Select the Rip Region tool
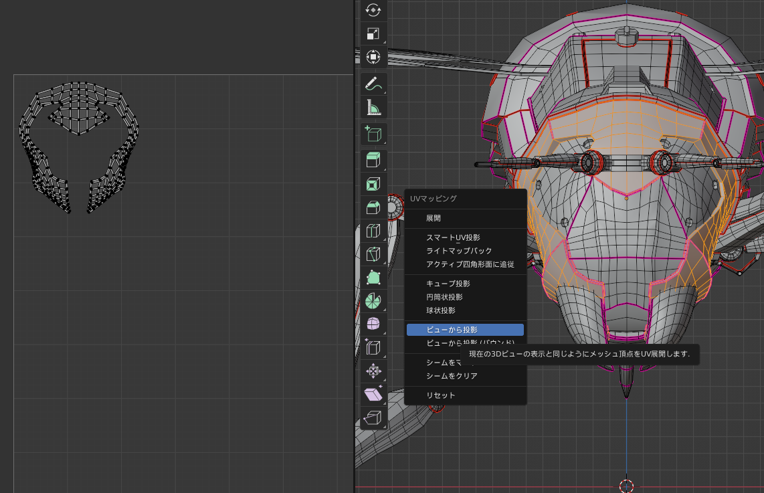The height and width of the screenshot is (493, 764). tap(373, 419)
